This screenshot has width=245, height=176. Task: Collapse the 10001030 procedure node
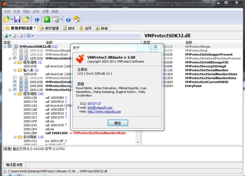10,58
